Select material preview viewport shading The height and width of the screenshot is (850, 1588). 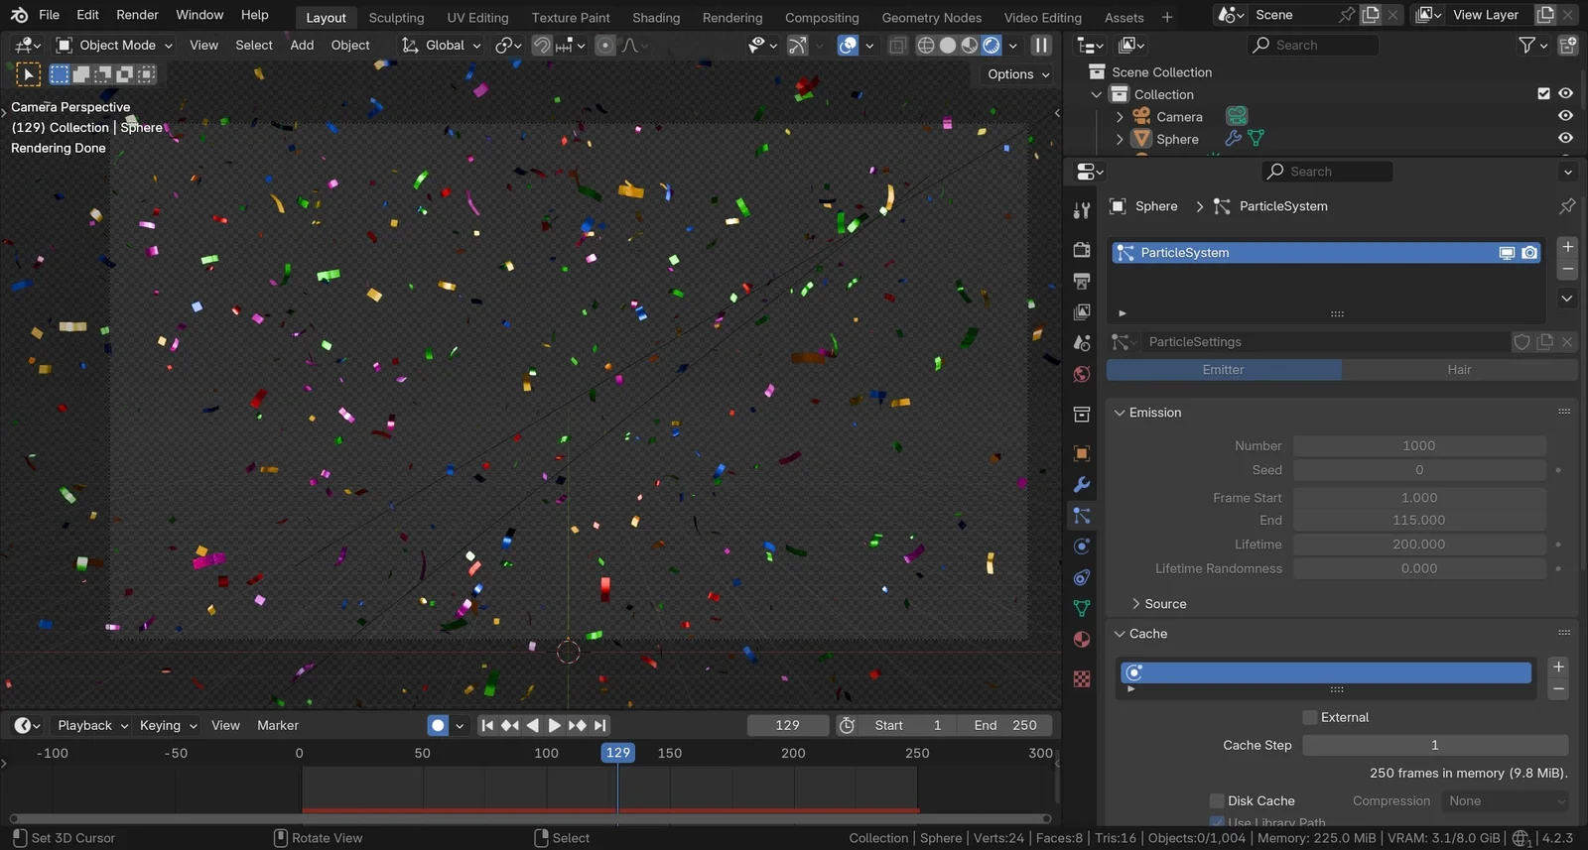tap(969, 45)
